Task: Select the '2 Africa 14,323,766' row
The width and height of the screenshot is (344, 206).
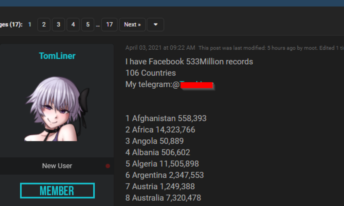Action: coord(160,130)
